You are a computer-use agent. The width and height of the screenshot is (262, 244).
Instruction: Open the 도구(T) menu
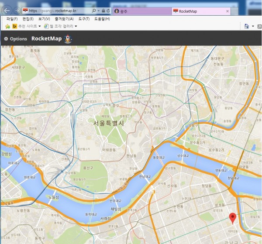84,19
